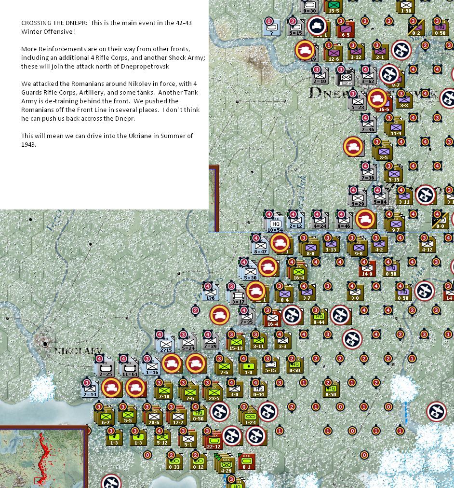Select the Axis infantry counter 8=47

click(x=260, y=247)
